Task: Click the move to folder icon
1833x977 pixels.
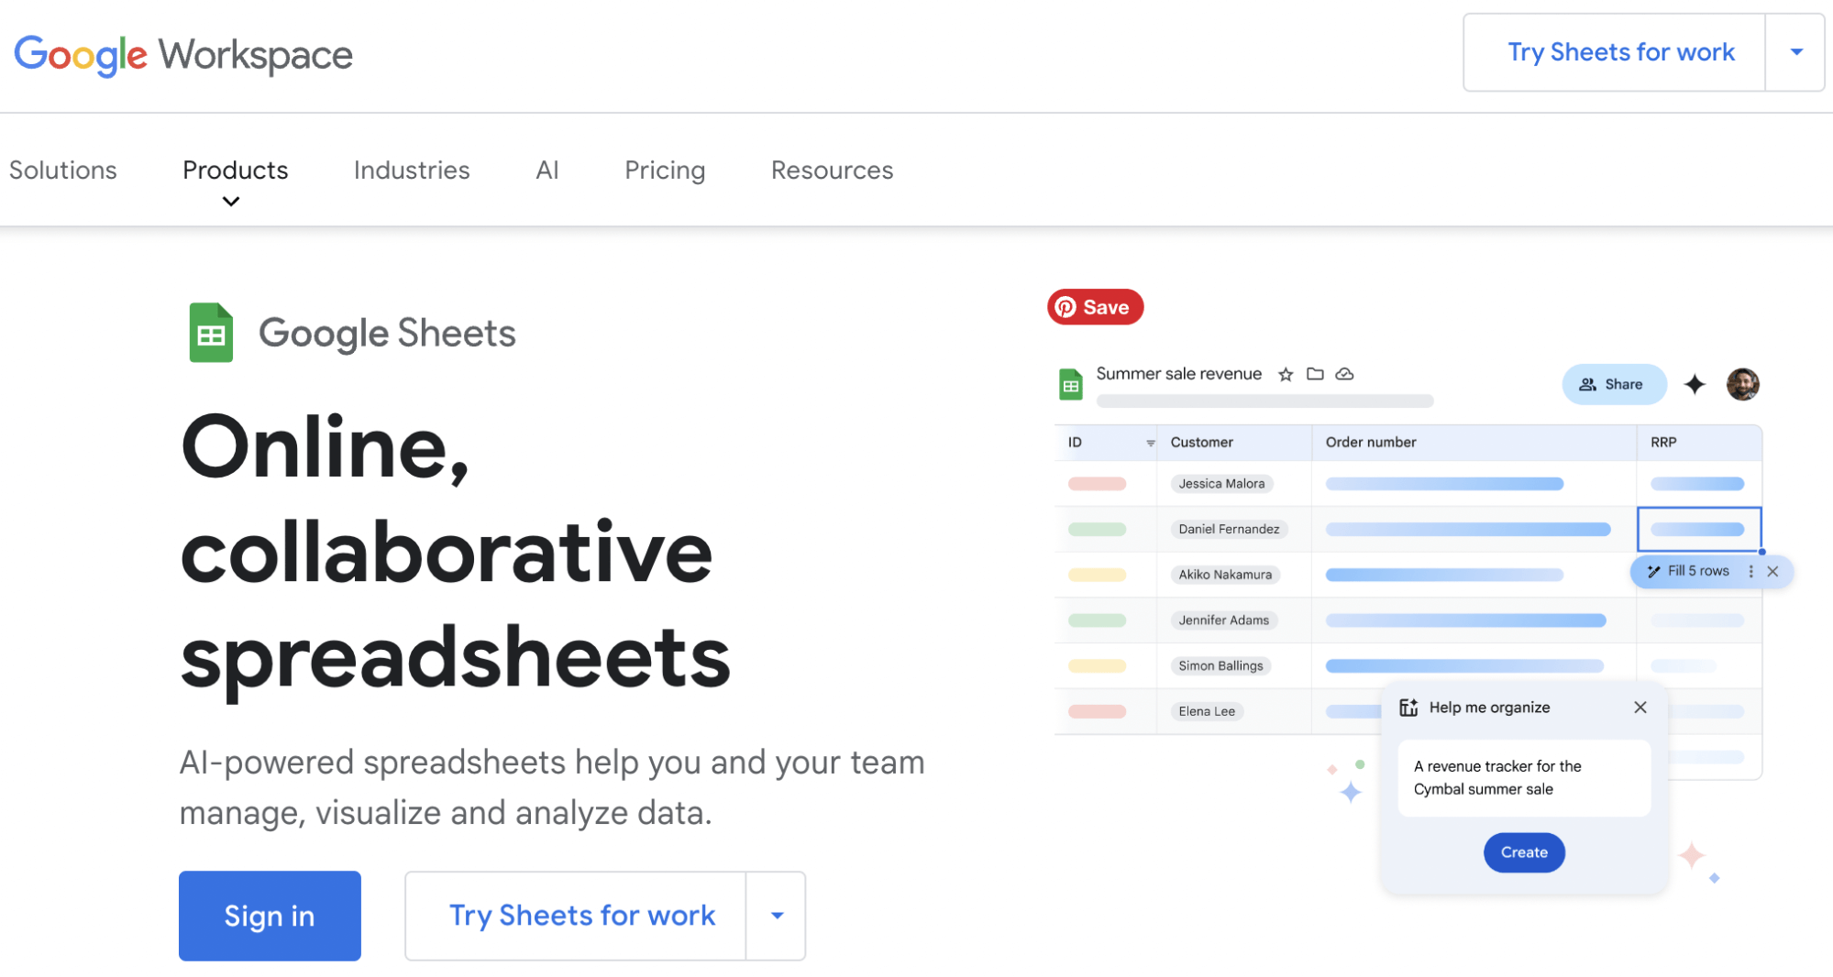Action: [1315, 374]
